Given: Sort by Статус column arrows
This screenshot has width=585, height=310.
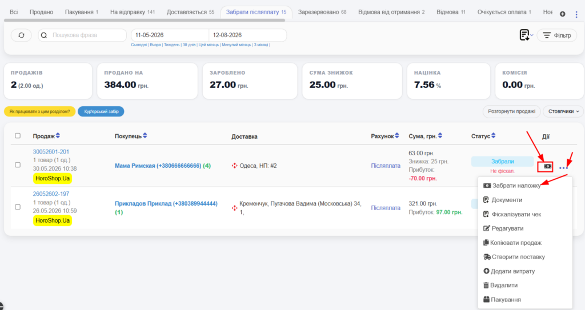Looking at the screenshot, I should pyautogui.click(x=494, y=136).
